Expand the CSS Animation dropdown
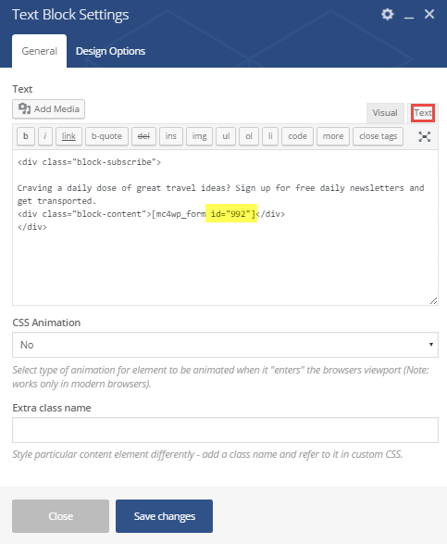447x544 pixels. pyautogui.click(x=225, y=345)
